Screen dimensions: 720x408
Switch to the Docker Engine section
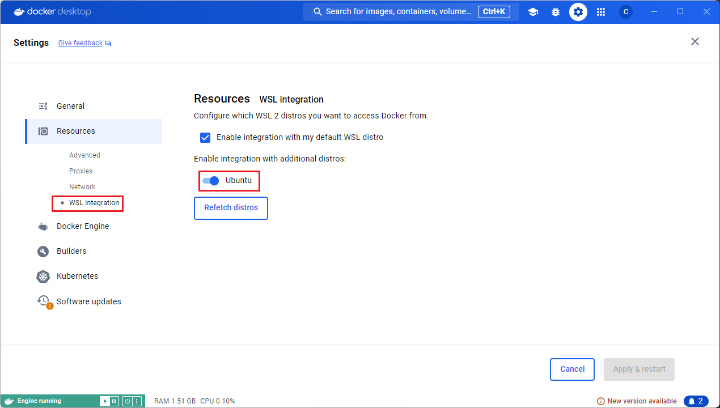(82, 226)
